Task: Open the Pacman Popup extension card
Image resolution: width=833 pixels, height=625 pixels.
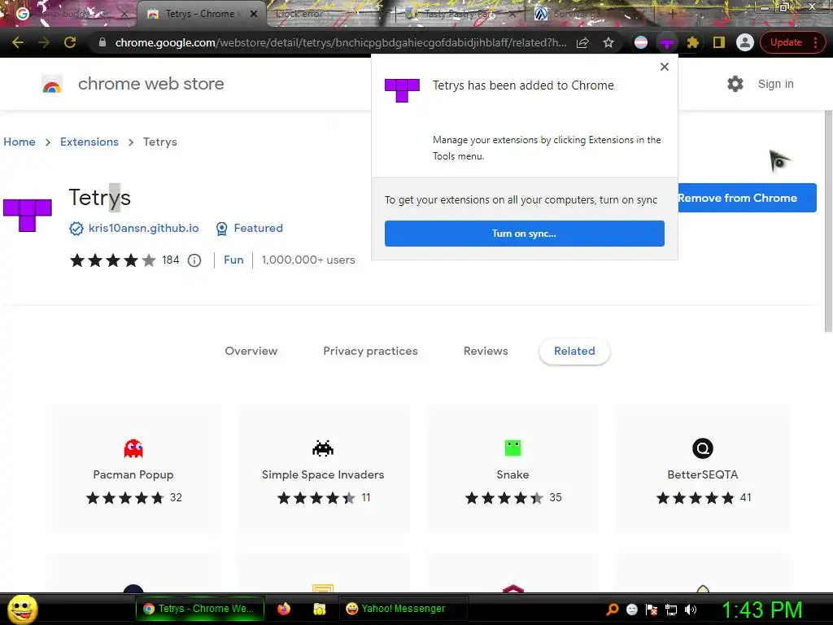Action: click(x=133, y=468)
